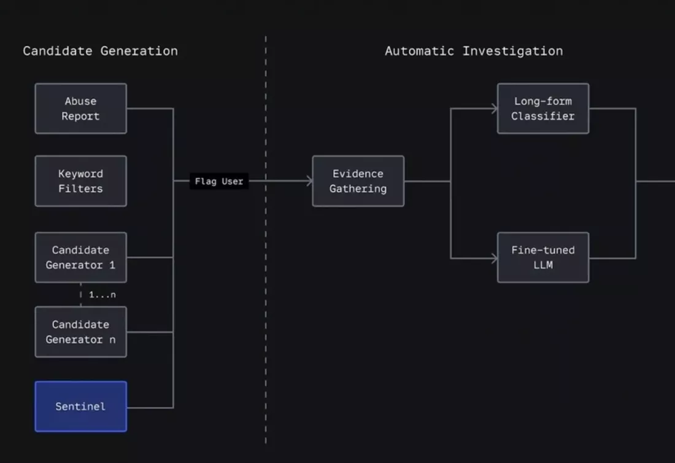Click the Automatic Investigation heading

pos(473,51)
